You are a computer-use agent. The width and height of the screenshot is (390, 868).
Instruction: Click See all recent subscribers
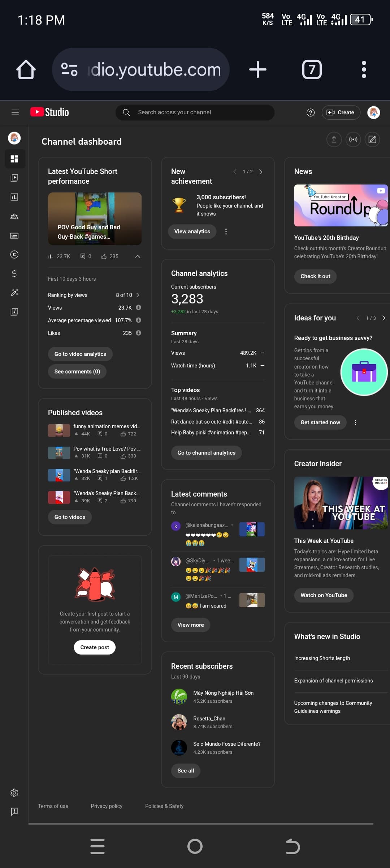pyautogui.click(x=186, y=771)
